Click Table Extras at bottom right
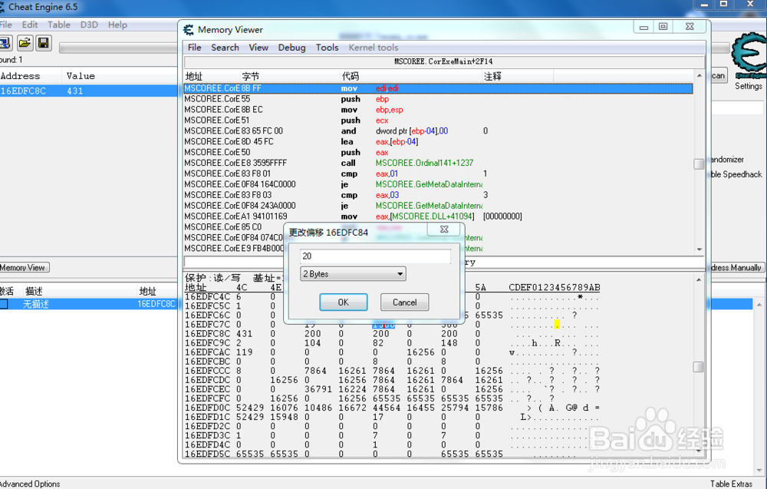Screen dimensions: 767x489 pos(731,484)
